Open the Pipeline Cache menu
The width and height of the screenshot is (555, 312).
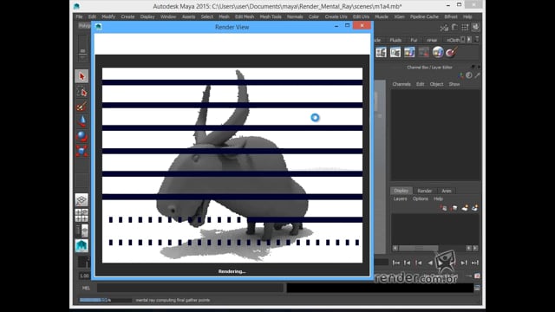click(424, 16)
